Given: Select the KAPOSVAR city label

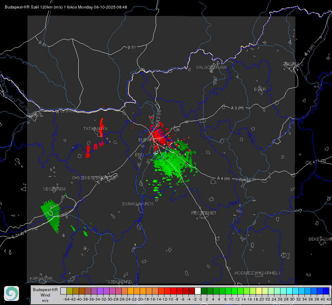Looking at the screenshot, I should [x=41, y=278].
